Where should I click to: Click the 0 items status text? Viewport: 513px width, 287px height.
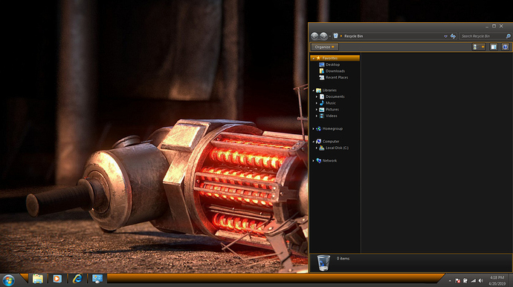pyautogui.click(x=343, y=259)
